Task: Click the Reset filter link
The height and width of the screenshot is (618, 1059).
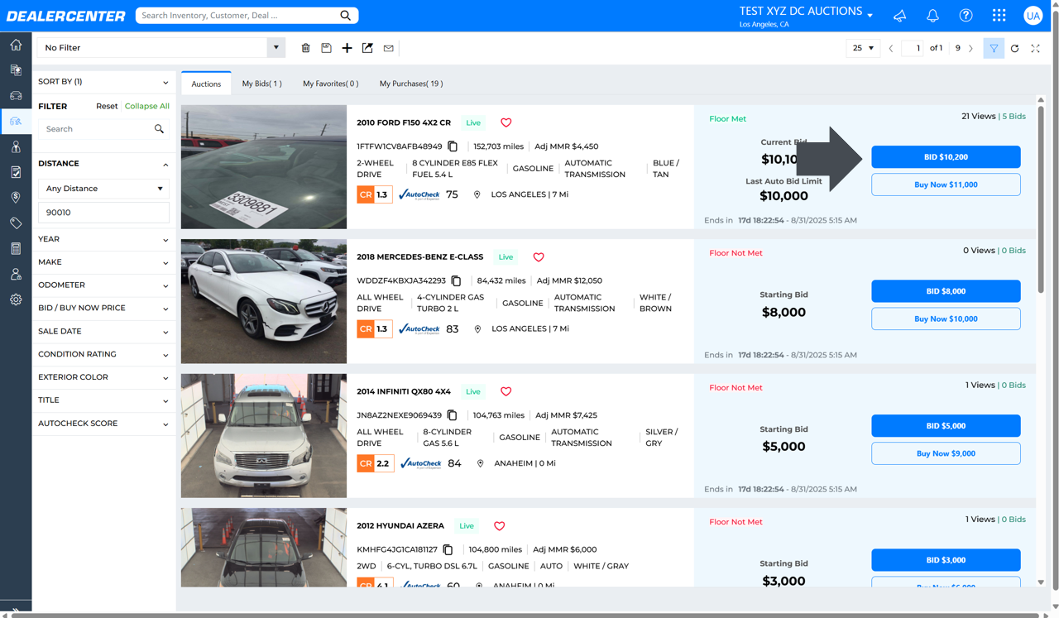Action: [107, 106]
